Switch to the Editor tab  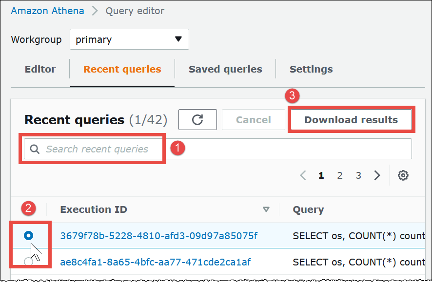pos(40,69)
